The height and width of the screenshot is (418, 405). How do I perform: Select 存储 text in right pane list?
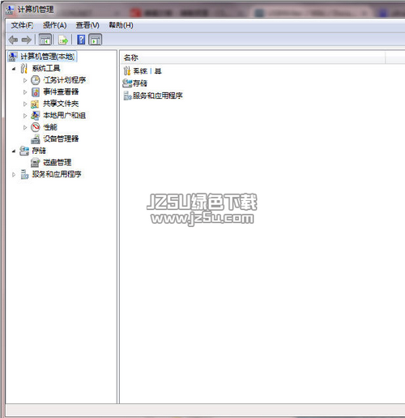pos(140,83)
